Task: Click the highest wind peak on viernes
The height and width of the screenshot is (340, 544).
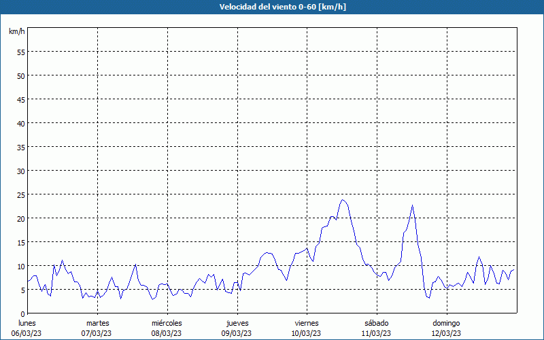Action: (343, 199)
